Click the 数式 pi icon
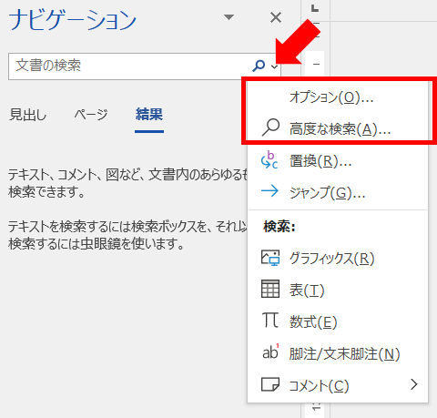This screenshot has height=418, width=437. (270, 320)
